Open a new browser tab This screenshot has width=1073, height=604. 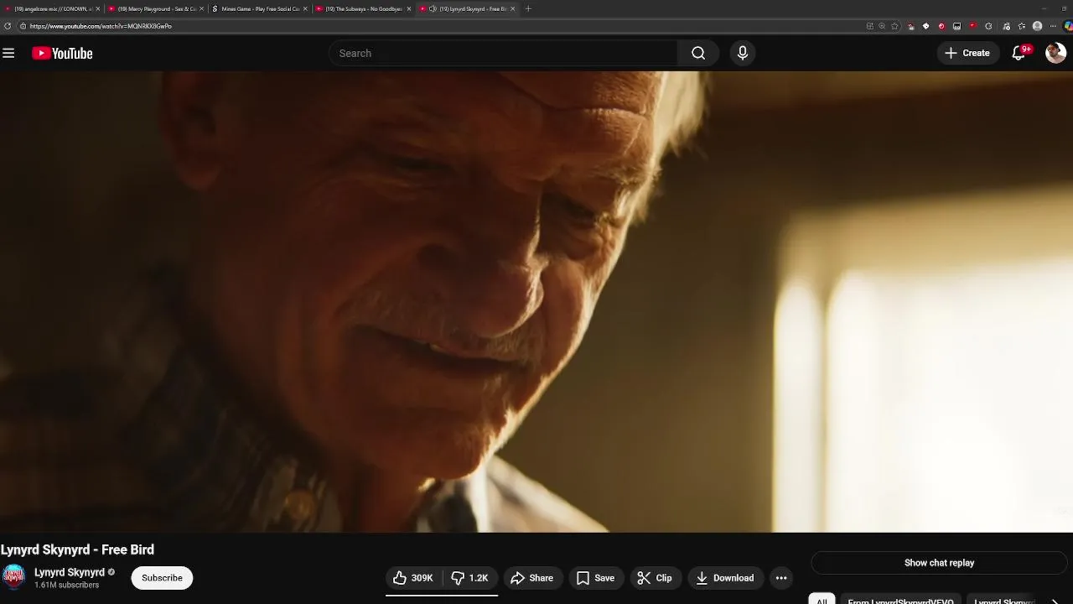click(528, 8)
